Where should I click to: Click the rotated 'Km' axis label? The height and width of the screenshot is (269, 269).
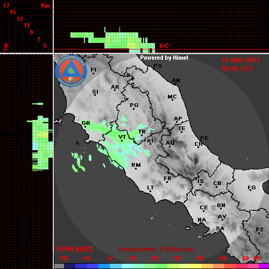tap(6, 47)
